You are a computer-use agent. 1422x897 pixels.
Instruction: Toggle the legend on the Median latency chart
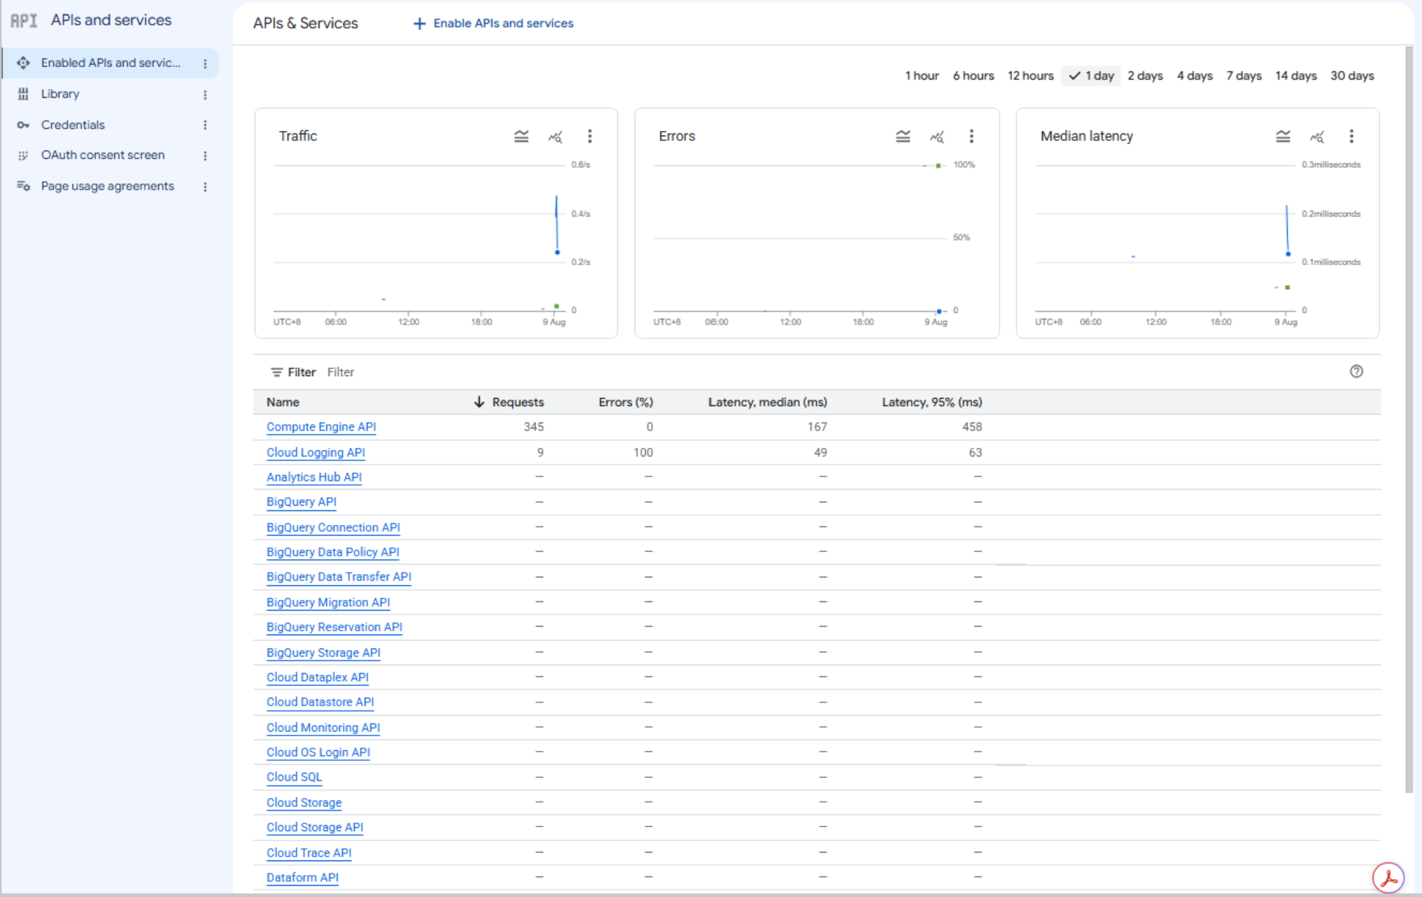[x=1283, y=136]
